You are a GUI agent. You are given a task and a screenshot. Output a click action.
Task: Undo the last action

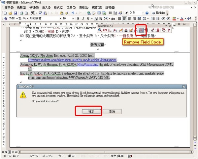tap(73, 13)
